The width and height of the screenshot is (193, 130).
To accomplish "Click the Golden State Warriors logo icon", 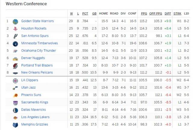I will pyautogui.click(x=15, y=21).
